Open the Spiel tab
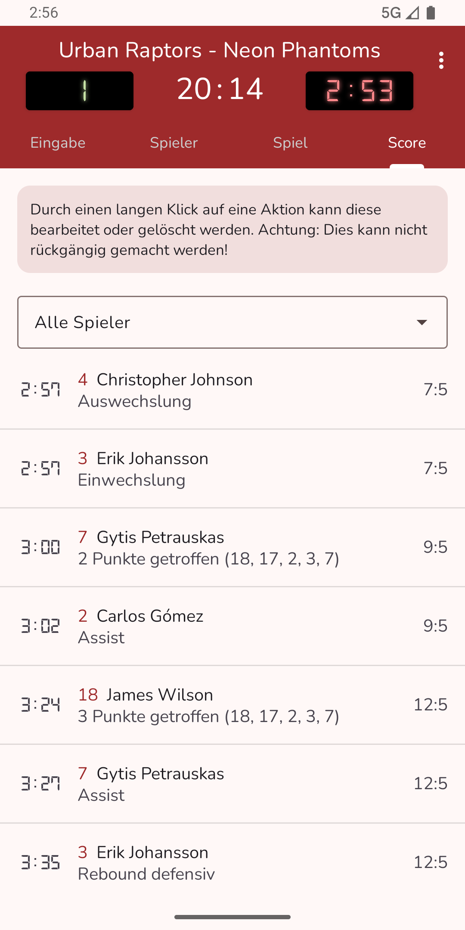Viewport: 465px width, 930px height. tap(290, 143)
